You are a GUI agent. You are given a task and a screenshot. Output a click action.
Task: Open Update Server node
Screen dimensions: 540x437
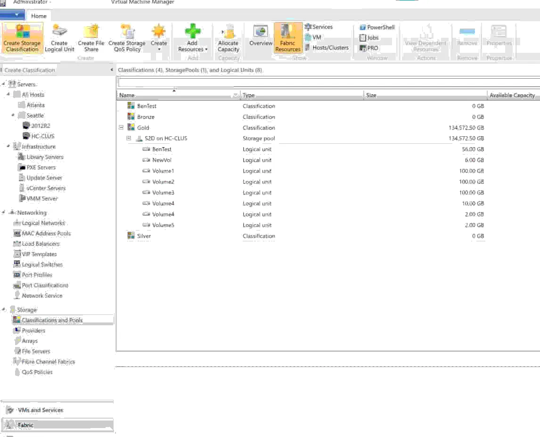pos(40,178)
